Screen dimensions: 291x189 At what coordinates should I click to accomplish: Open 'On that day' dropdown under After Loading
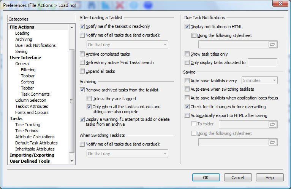pos(127,45)
